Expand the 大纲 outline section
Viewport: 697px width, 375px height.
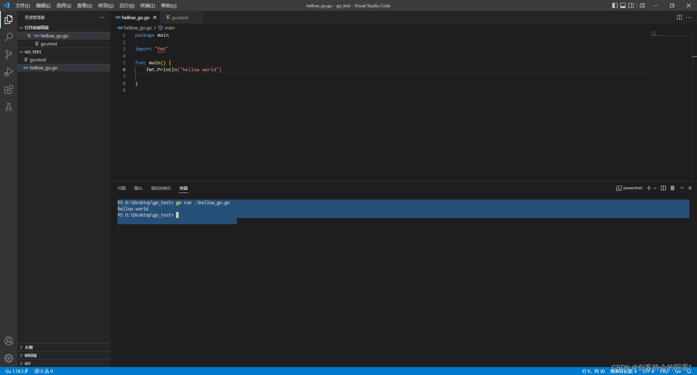[64, 347]
